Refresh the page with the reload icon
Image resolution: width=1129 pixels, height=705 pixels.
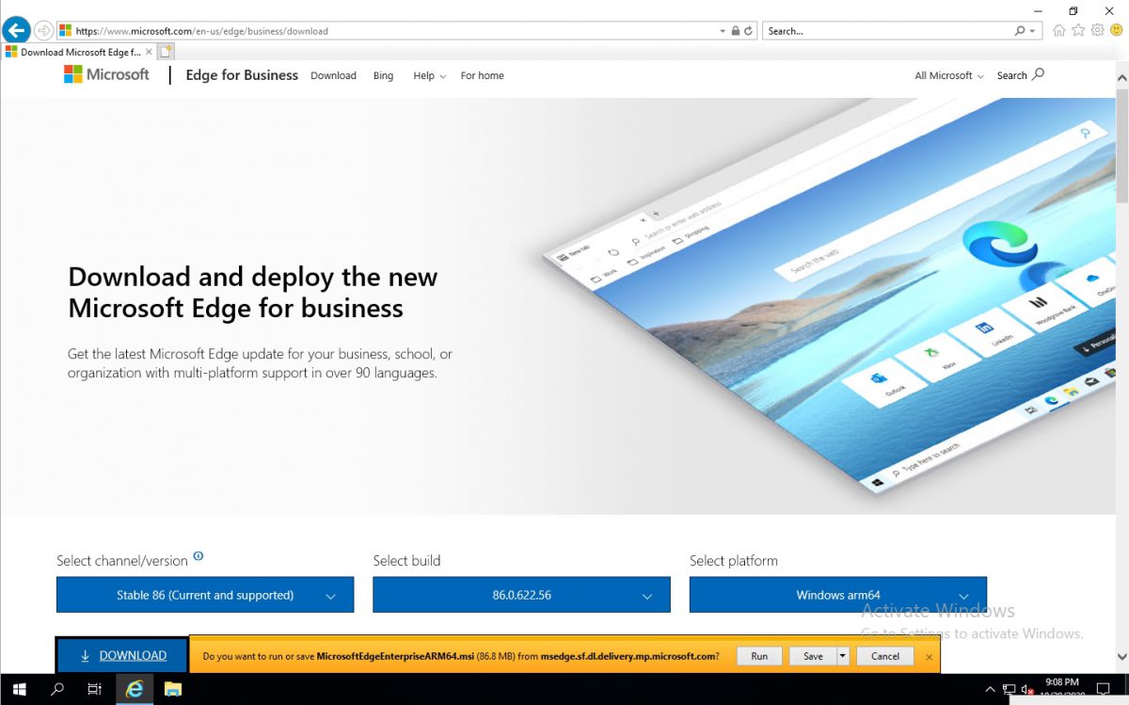(748, 29)
